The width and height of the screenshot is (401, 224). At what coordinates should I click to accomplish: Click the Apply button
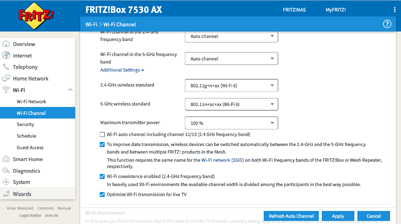(x=338, y=216)
